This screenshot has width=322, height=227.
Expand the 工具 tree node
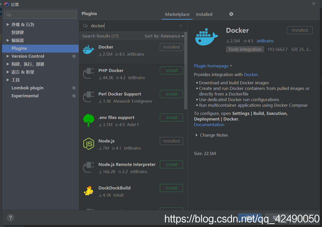[x=8, y=80]
